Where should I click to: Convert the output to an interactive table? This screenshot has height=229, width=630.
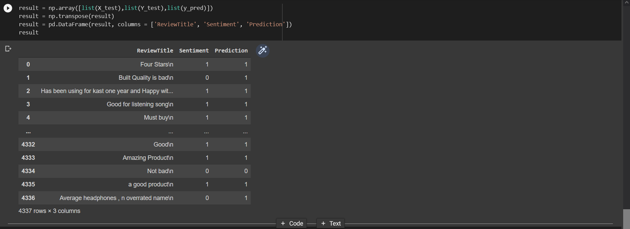pyautogui.click(x=8, y=48)
